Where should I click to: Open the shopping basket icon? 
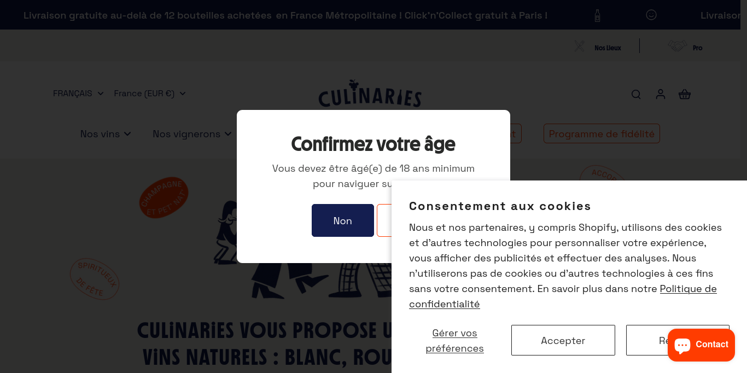[x=684, y=94]
